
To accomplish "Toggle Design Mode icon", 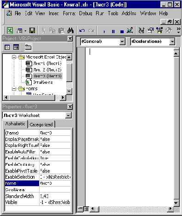I will pos(130,30).
